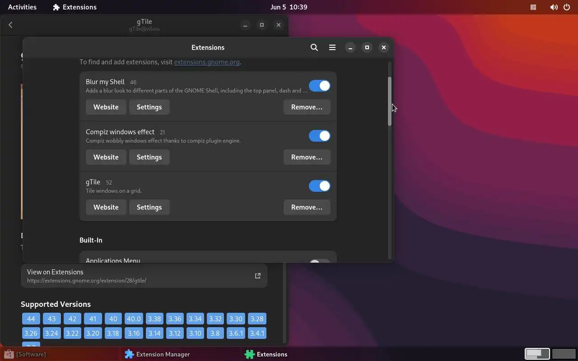Open the Extensions hamburger menu
This screenshot has width=578, height=361.
332,47
